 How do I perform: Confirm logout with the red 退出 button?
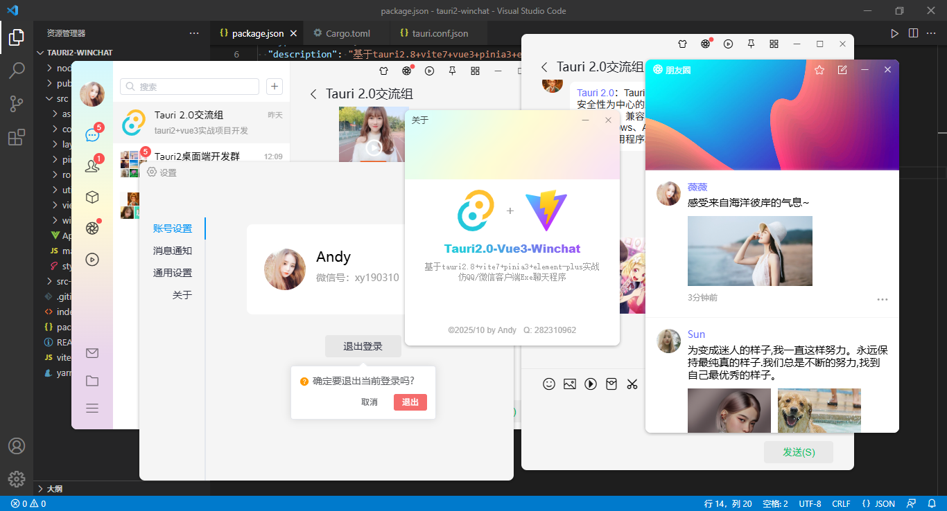pos(410,402)
